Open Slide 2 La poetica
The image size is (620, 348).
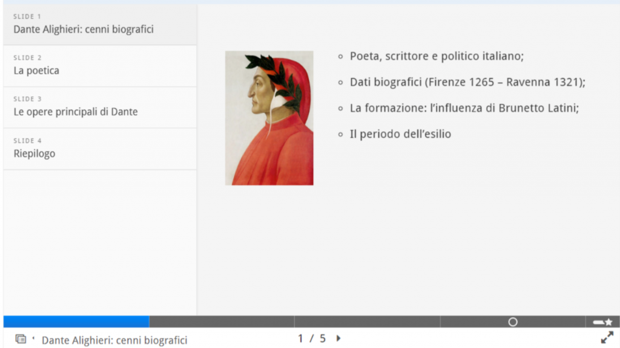tap(100, 66)
